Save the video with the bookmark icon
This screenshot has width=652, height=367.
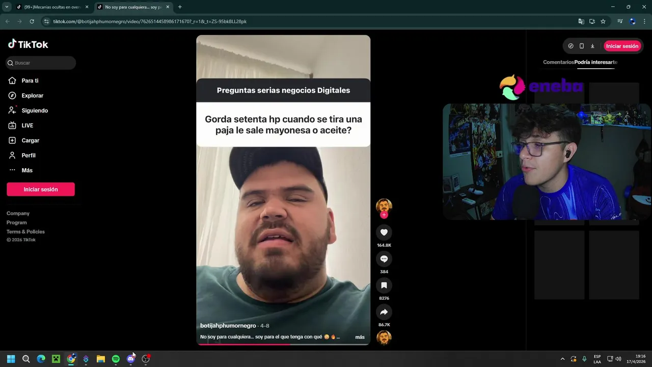pyautogui.click(x=384, y=285)
